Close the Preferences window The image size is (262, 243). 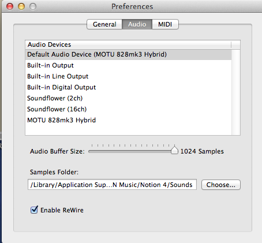10,6
